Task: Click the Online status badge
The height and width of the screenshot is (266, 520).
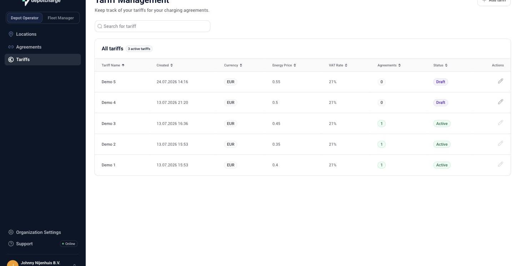Action: [x=69, y=244]
